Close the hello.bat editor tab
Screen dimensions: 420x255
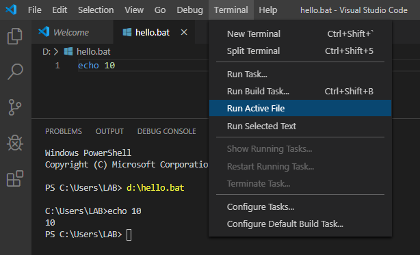(184, 32)
